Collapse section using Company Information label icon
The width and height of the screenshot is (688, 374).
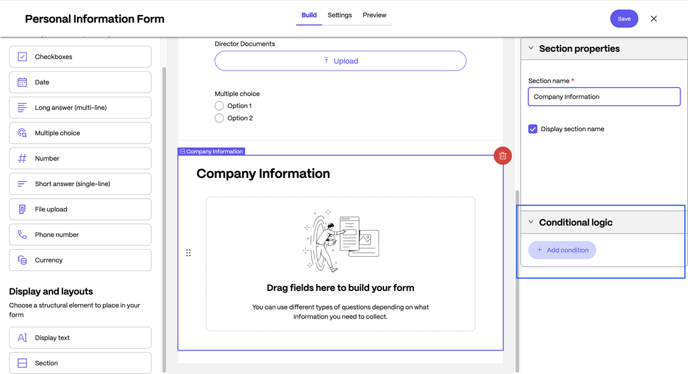tap(183, 152)
